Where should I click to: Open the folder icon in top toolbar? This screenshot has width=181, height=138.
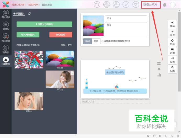[x=97, y=5]
